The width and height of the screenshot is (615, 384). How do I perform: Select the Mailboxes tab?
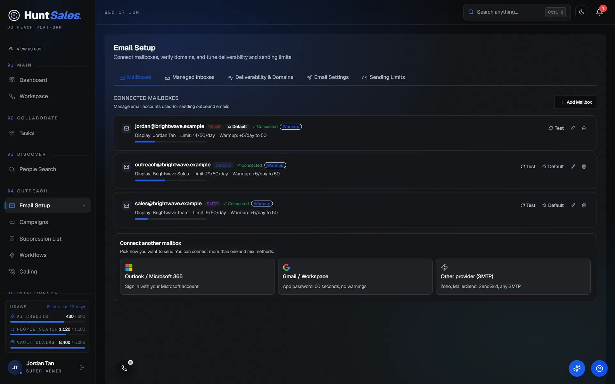(135, 77)
